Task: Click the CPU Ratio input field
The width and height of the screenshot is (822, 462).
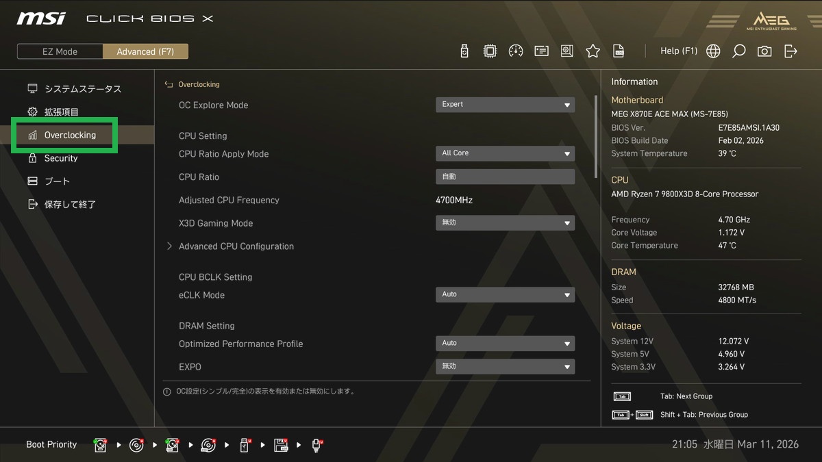Action: 505,177
